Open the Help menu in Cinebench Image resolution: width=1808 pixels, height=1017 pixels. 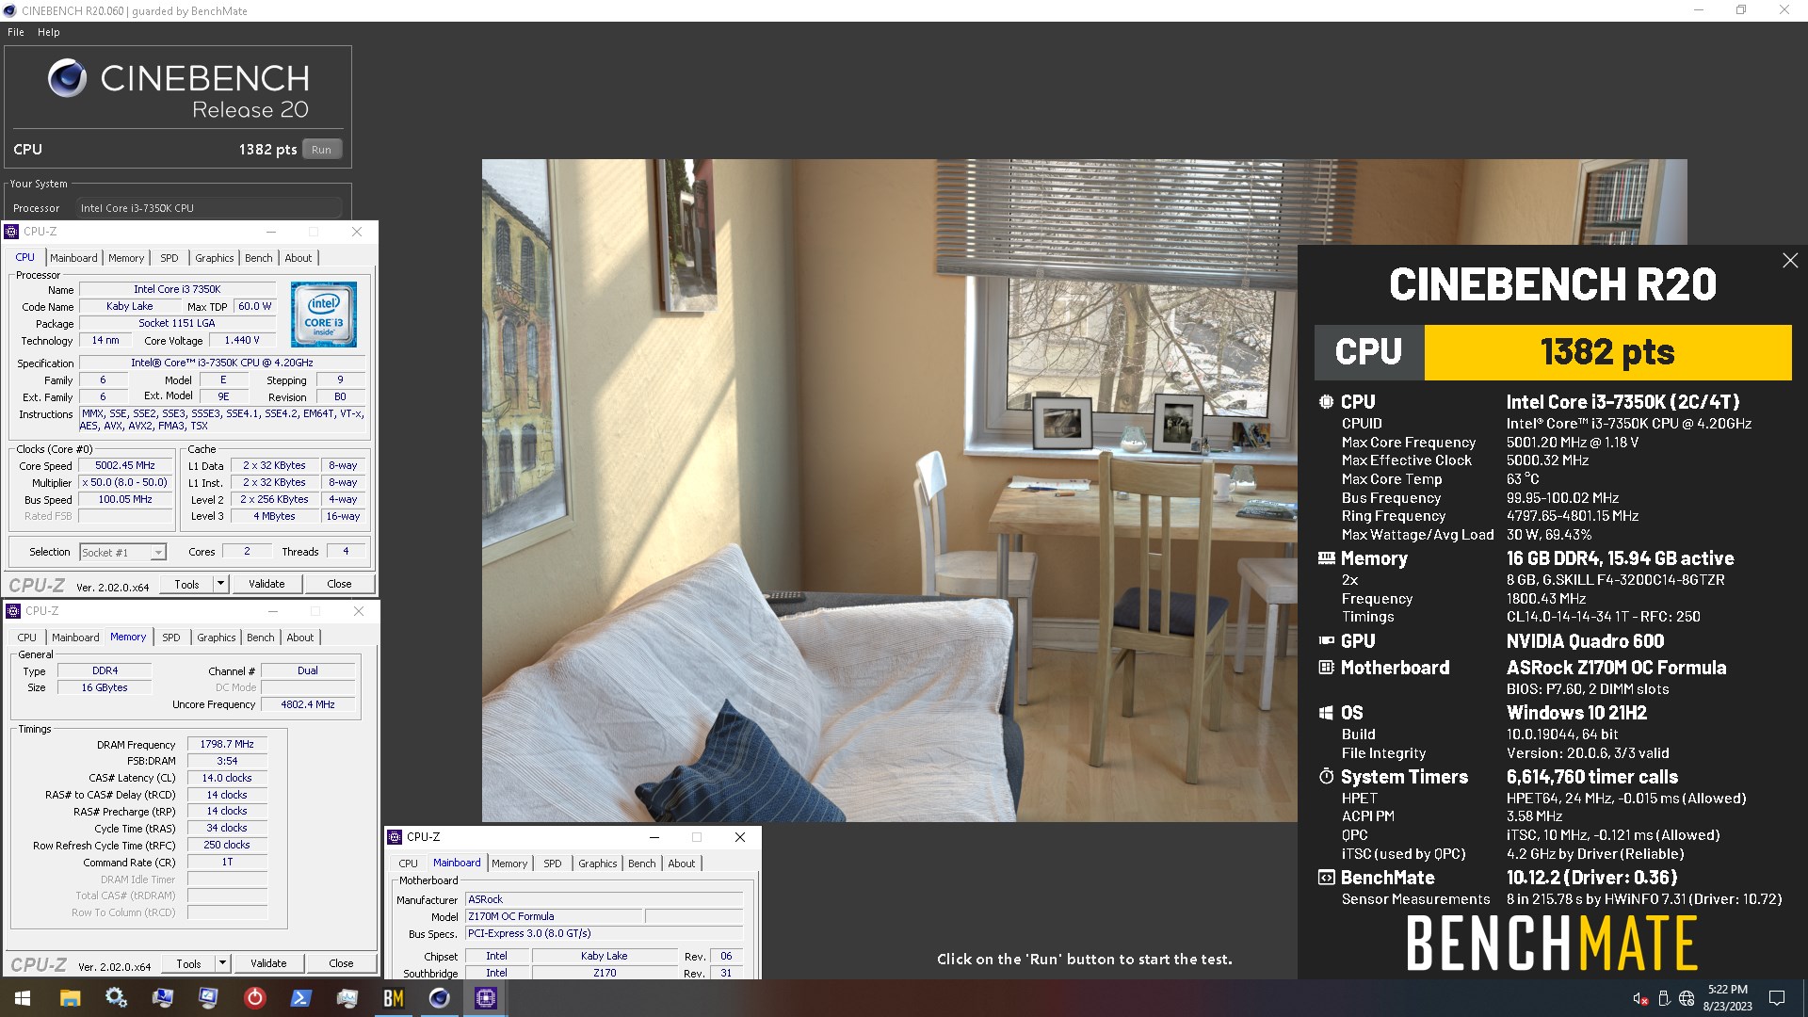[x=49, y=32]
